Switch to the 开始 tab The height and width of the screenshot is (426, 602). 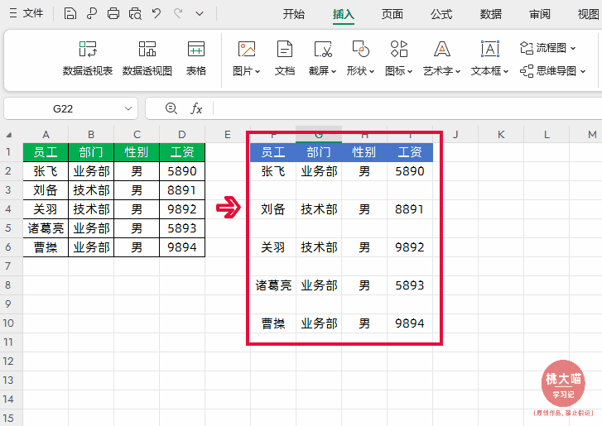click(294, 14)
